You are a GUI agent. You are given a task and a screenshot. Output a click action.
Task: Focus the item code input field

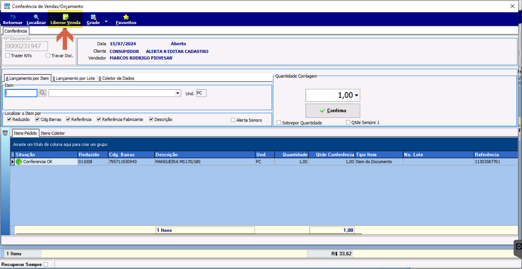click(21, 93)
